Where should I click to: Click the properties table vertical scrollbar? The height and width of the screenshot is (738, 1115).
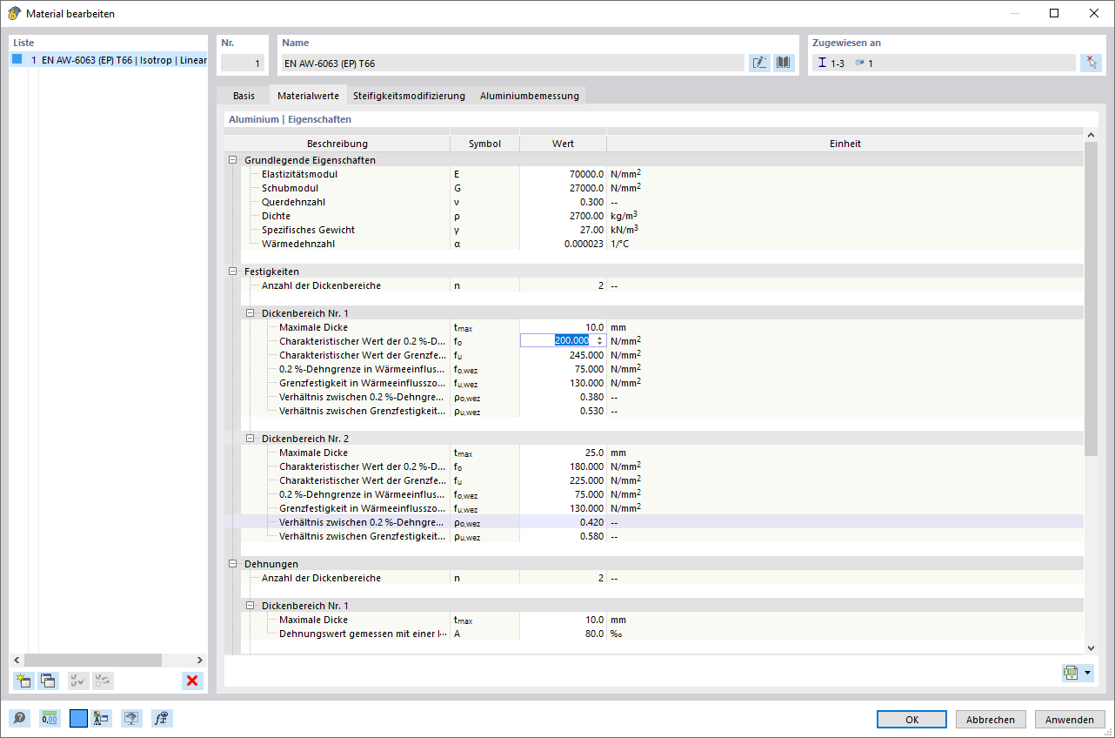tap(1092, 298)
